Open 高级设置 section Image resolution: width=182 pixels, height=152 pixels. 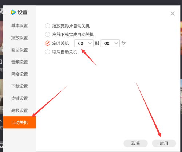tap(20, 110)
